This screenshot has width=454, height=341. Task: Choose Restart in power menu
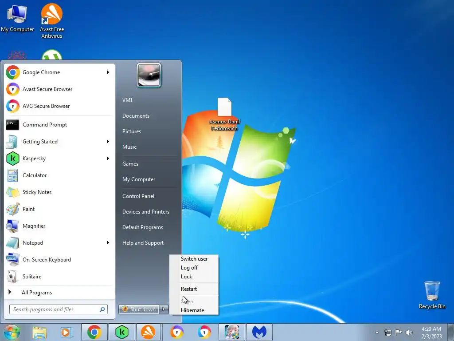194,289
